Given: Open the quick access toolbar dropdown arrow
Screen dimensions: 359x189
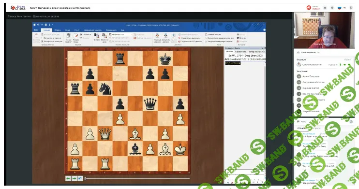Looking at the screenshot, I should click(x=53, y=25).
